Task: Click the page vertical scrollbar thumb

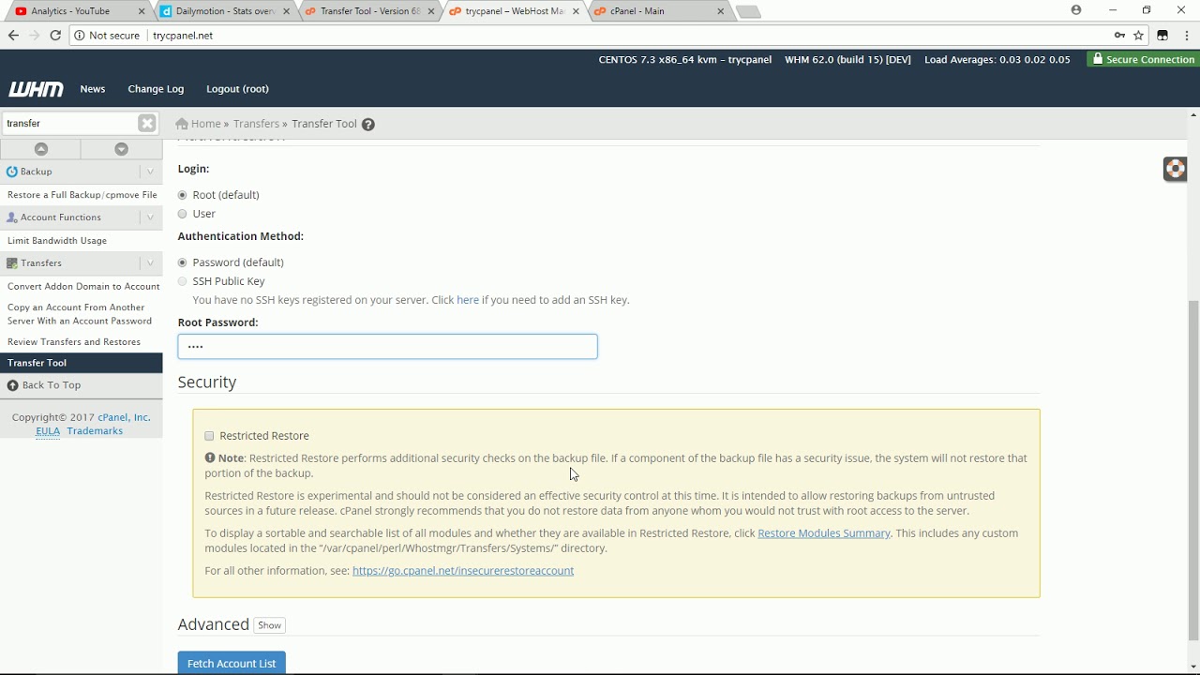Action: point(1192,471)
